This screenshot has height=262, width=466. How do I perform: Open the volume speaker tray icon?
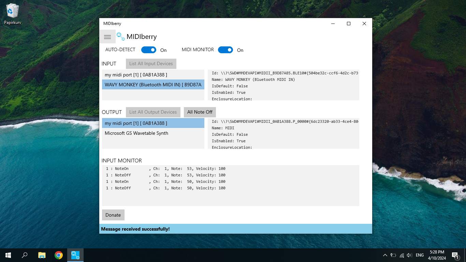pyautogui.click(x=410, y=255)
